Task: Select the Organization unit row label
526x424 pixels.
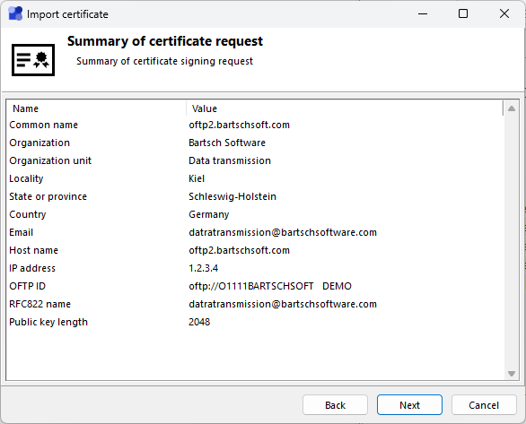Action: (50, 160)
